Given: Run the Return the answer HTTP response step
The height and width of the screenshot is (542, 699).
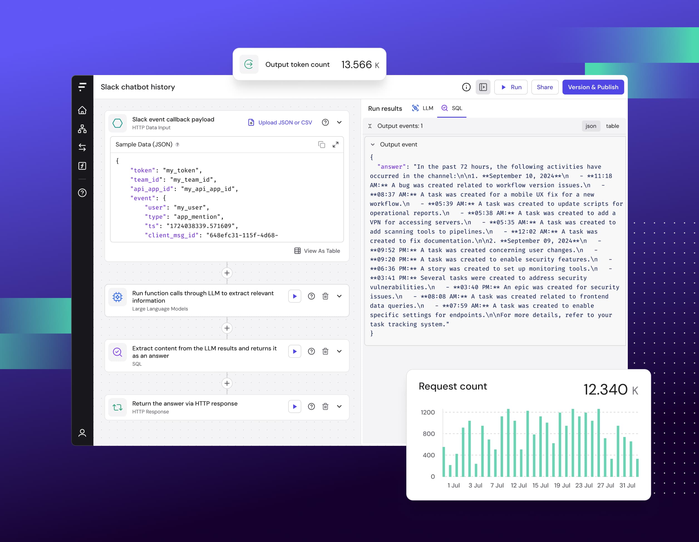Looking at the screenshot, I should tap(295, 406).
